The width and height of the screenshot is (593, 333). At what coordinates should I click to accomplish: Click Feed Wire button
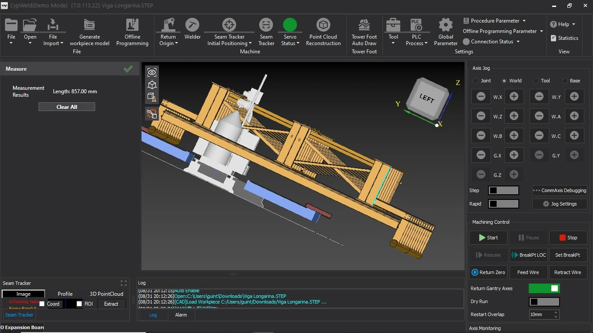(528, 272)
